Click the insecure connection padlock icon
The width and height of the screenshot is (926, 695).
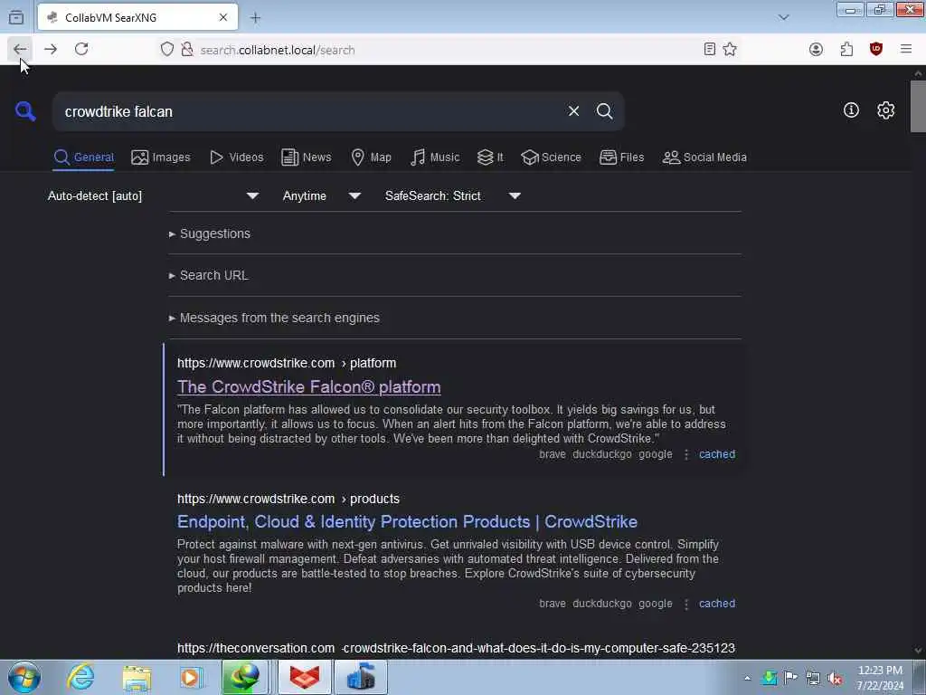(x=187, y=50)
